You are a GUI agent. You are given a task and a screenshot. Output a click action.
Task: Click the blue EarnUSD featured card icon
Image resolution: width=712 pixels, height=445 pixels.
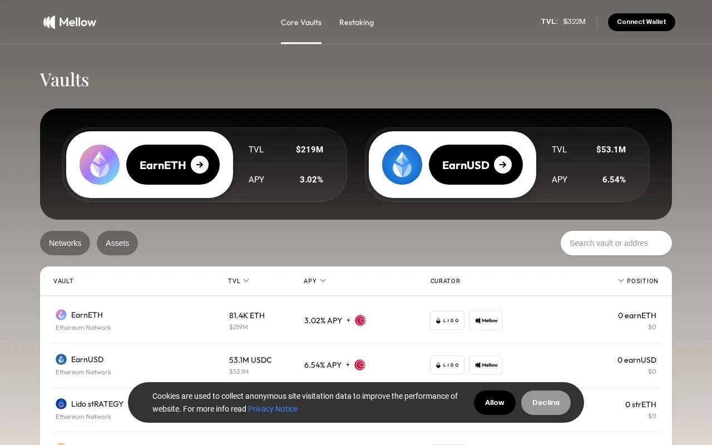tap(402, 165)
